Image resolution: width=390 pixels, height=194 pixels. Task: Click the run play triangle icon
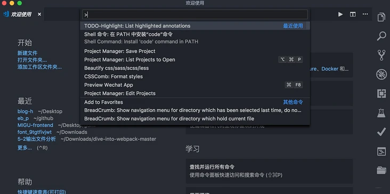pos(340,14)
